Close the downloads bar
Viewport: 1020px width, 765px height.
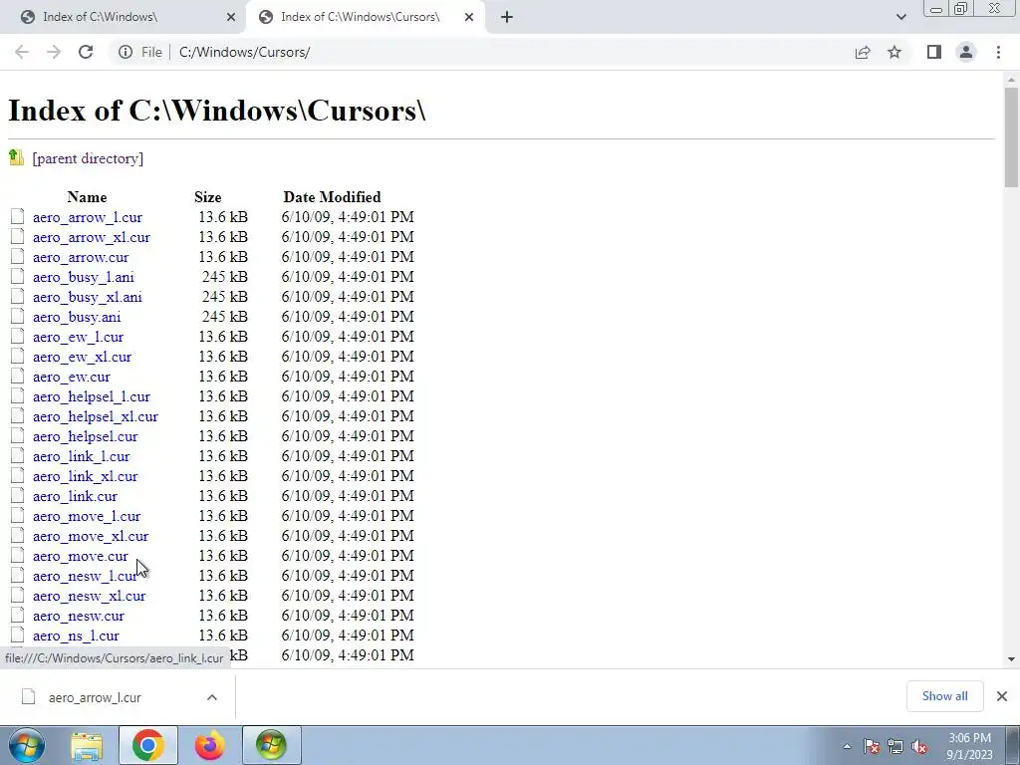tap(1002, 696)
